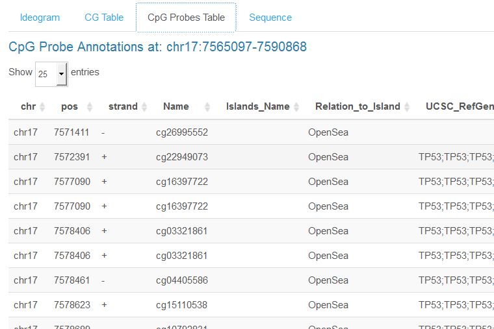The image size is (494, 329).
Task: Click the minus strand in cg26995552 row
Action: [x=103, y=133]
